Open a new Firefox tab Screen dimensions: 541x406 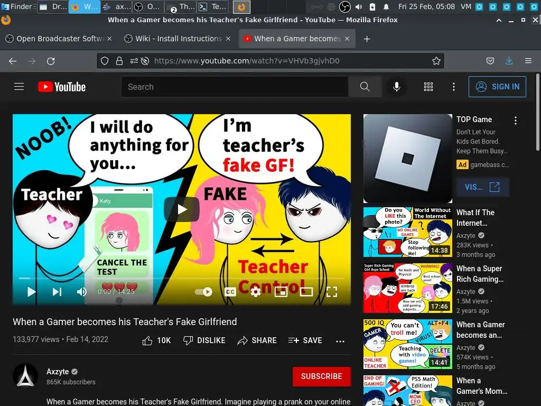367,39
